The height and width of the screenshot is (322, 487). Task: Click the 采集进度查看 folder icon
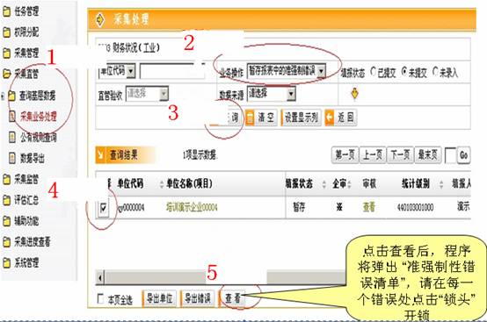point(6,242)
